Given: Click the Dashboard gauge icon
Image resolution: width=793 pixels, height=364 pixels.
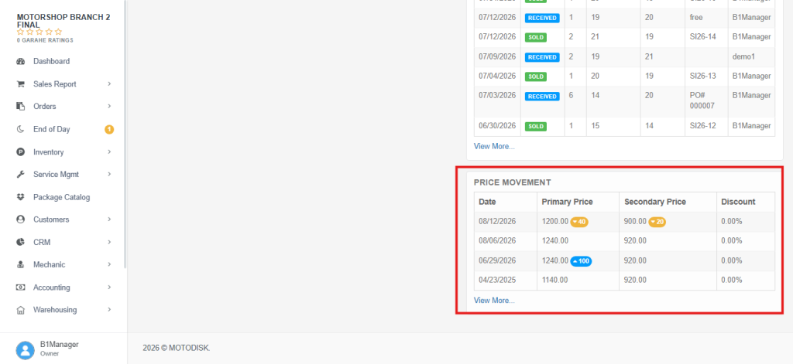Looking at the screenshot, I should (x=21, y=62).
